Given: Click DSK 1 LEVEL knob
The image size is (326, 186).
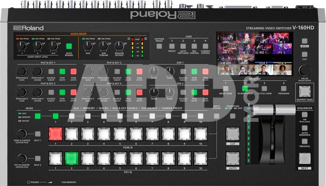Looking at the screenshot, I should 154,72.
